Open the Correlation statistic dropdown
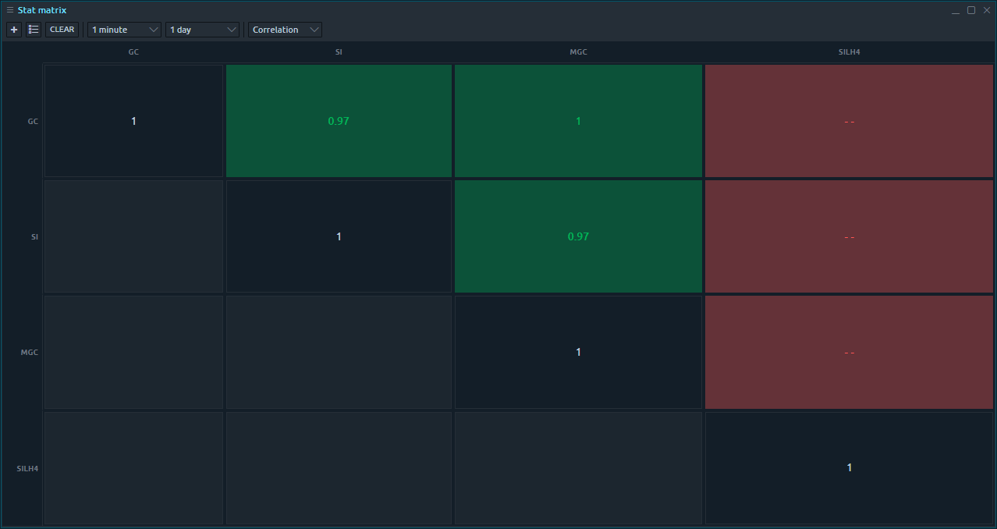Screen dimensions: 997x529 [x=284, y=29]
